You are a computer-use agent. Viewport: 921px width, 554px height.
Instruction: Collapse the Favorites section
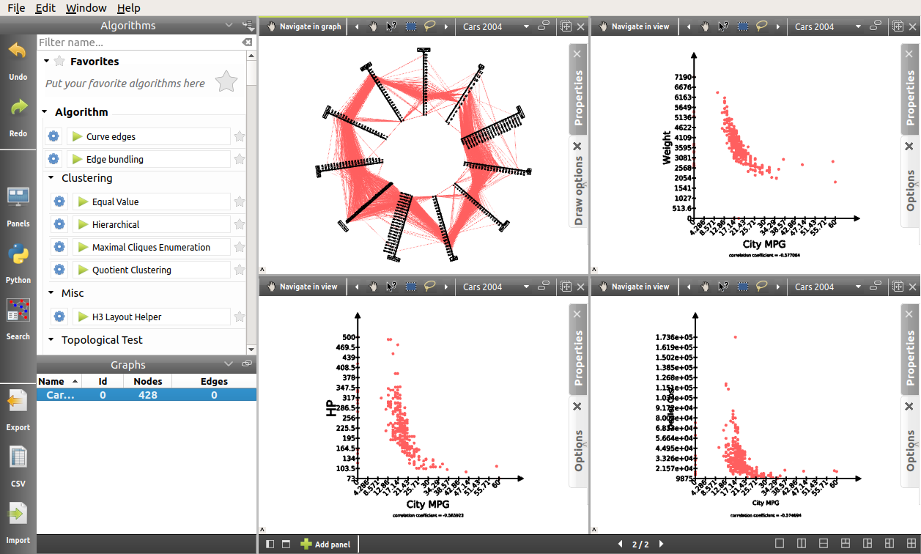(47, 62)
